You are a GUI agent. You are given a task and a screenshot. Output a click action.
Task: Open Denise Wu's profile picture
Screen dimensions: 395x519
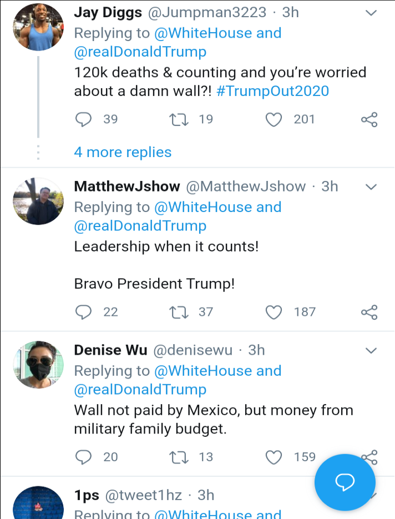[38, 365]
